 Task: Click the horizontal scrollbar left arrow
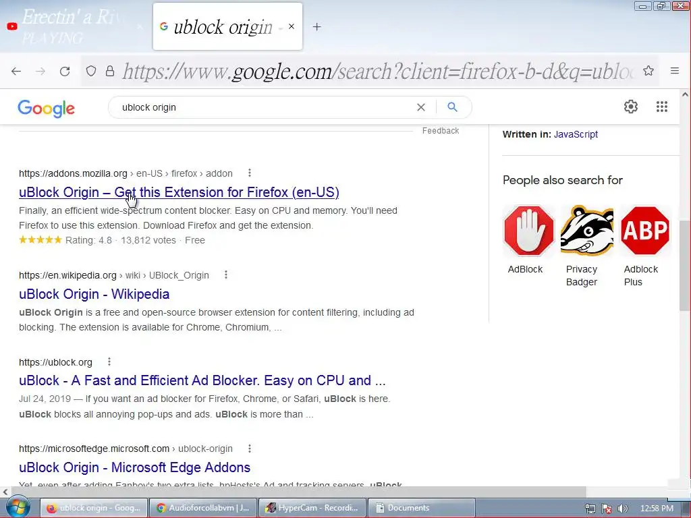click(5, 492)
